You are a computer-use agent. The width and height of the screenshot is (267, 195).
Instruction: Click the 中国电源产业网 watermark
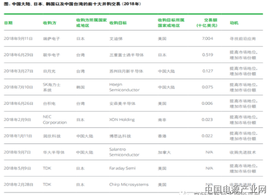click(x=235, y=190)
